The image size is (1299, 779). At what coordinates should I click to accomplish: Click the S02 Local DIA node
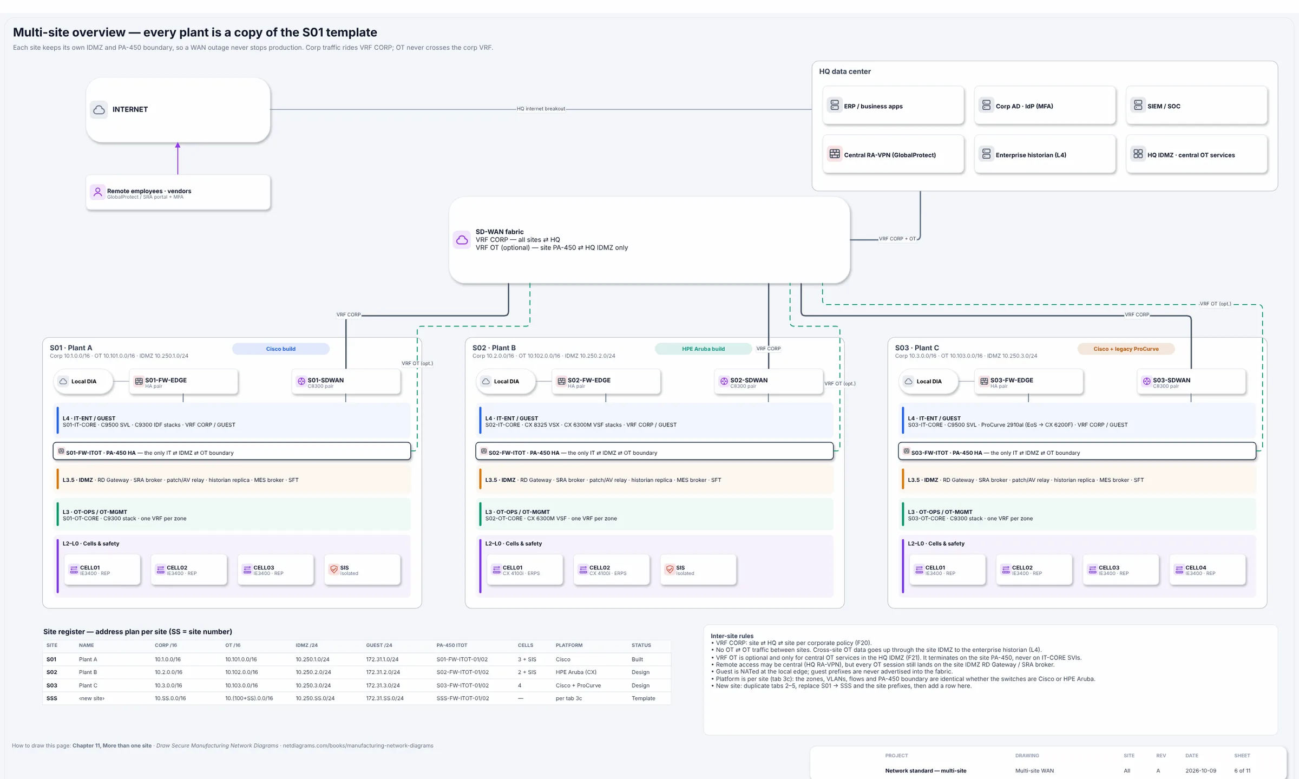[x=506, y=381]
